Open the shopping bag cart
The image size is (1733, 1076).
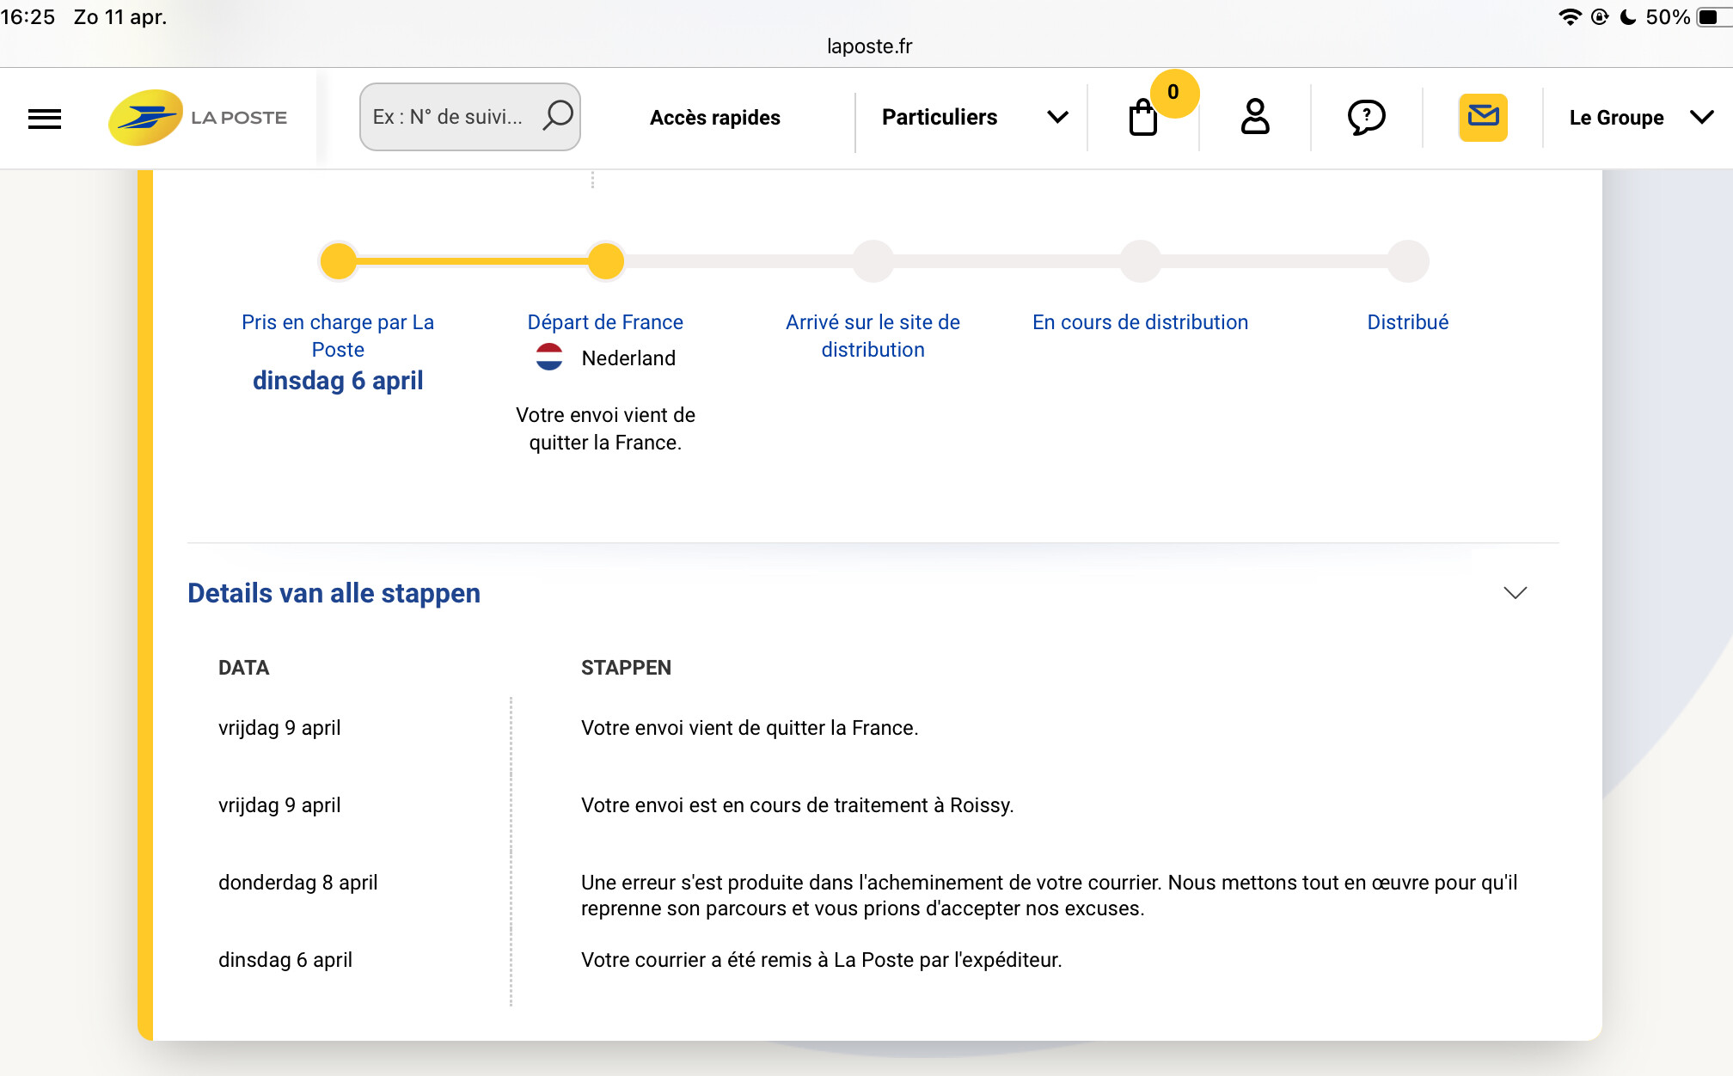pos(1142,118)
